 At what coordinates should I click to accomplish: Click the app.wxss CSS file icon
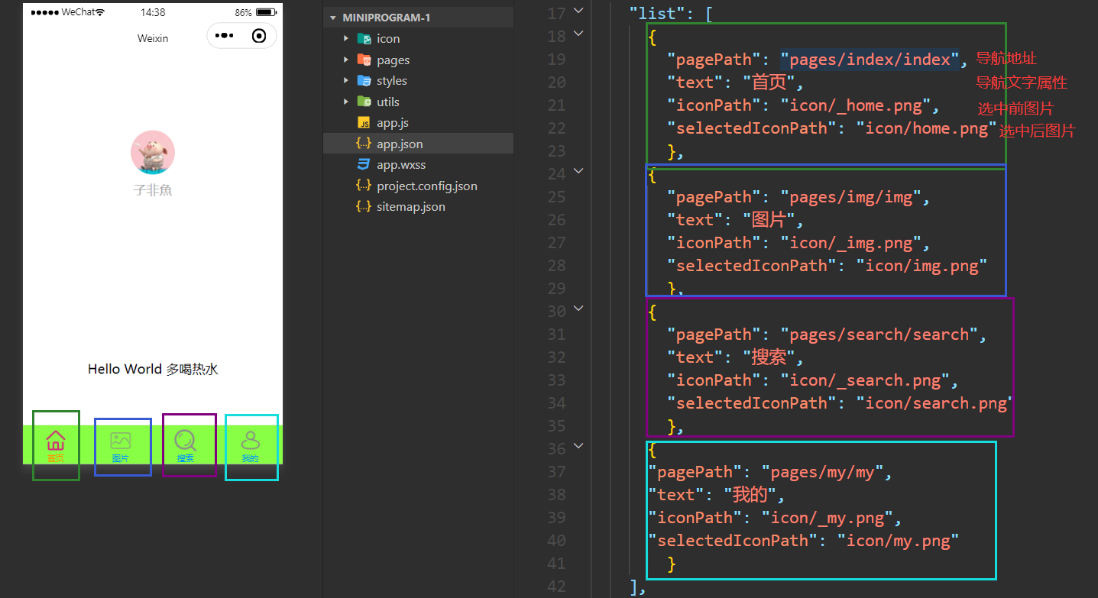tap(364, 165)
